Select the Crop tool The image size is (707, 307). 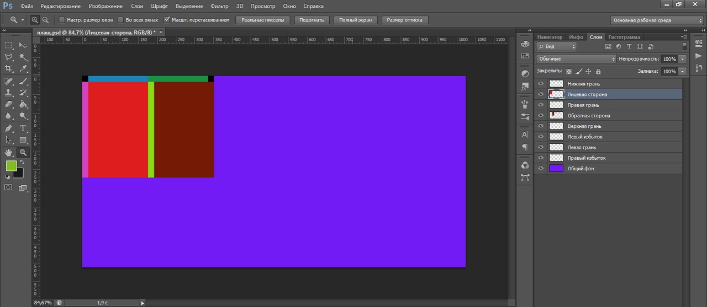(8, 68)
